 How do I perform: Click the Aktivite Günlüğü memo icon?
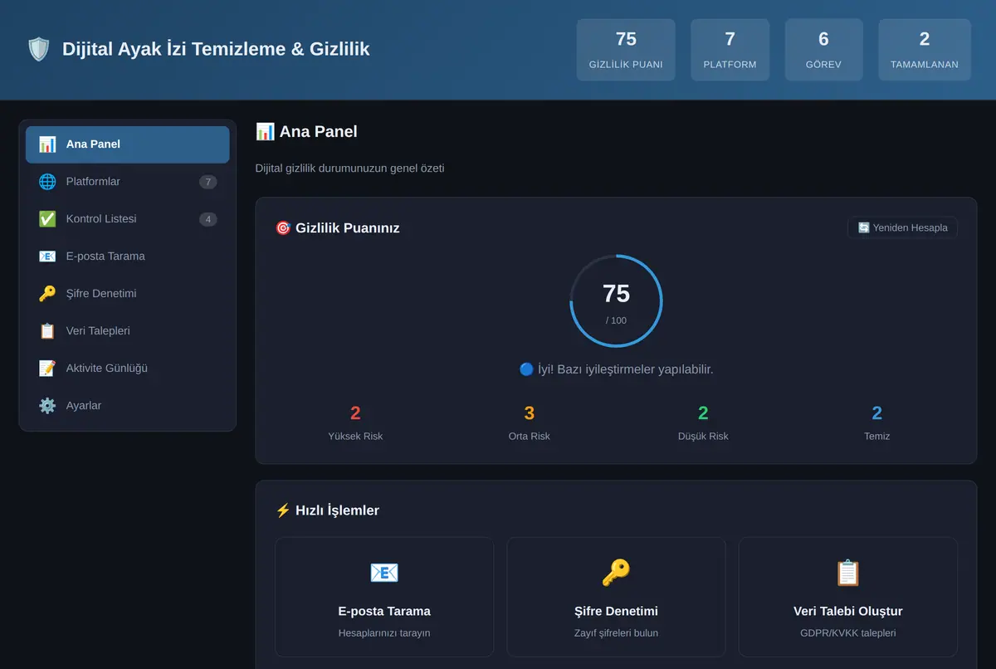pos(47,369)
